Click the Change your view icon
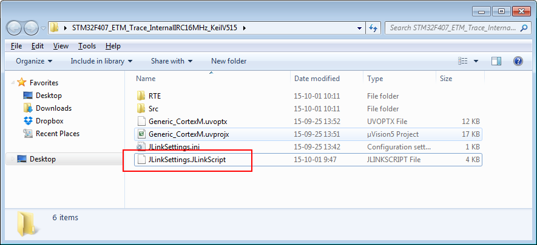The height and width of the screenshot is (245, 537). tap(463, 61)
